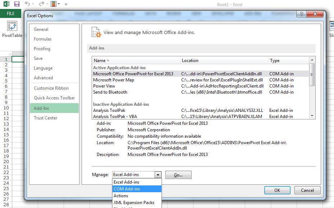
Task: Choose Actions in Manage list
Action: tap(137, 196)
